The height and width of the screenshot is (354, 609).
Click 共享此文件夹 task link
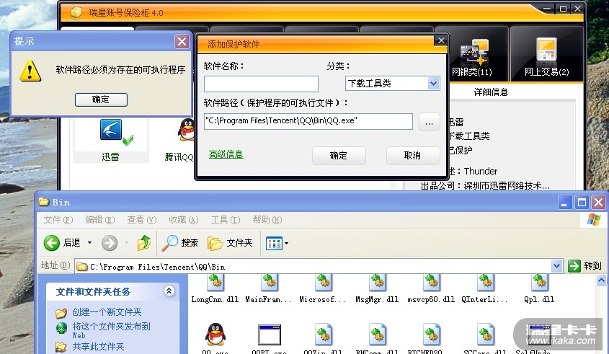click(98, 346)
